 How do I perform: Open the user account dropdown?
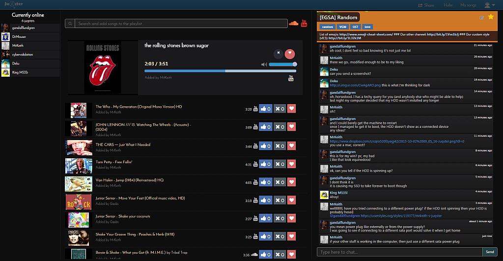(x=490, y=5)
